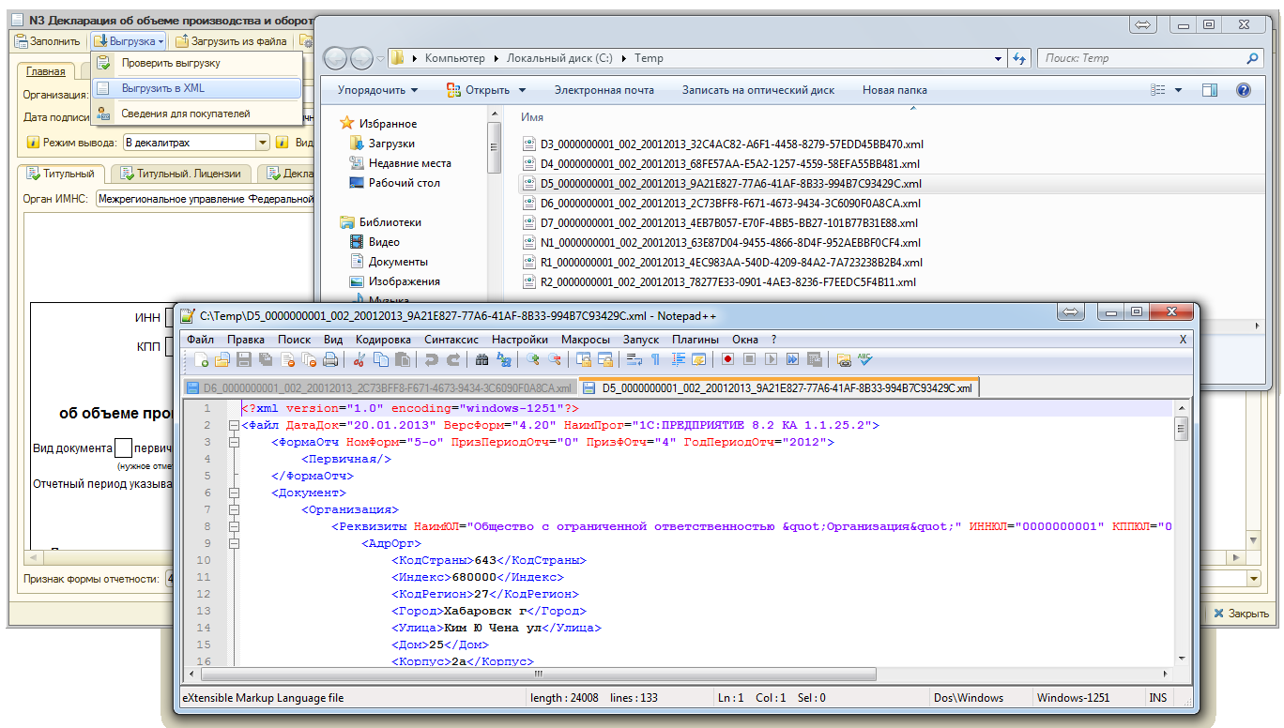The height and width of the screenshot is (728, 1284).
Task: Switch to the D6_0000000001 file tab
Action: coord(379,387)
